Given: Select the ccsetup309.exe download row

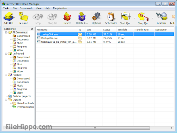Looking at the screenshot, I should 105,34.
